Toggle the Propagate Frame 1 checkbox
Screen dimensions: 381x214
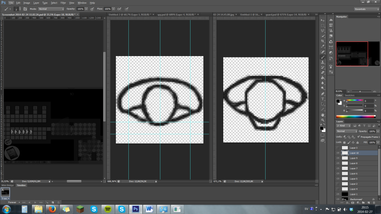[358, 137]
